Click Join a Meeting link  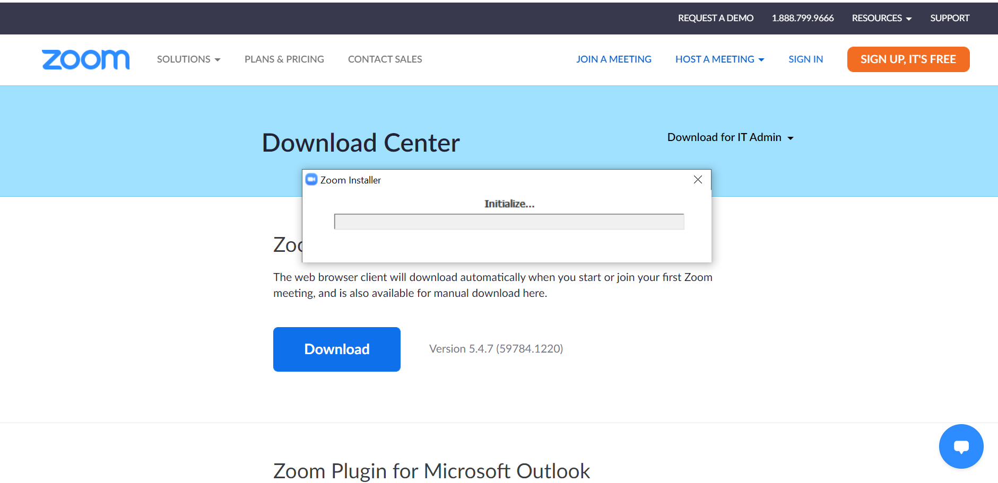pos(613,59)
